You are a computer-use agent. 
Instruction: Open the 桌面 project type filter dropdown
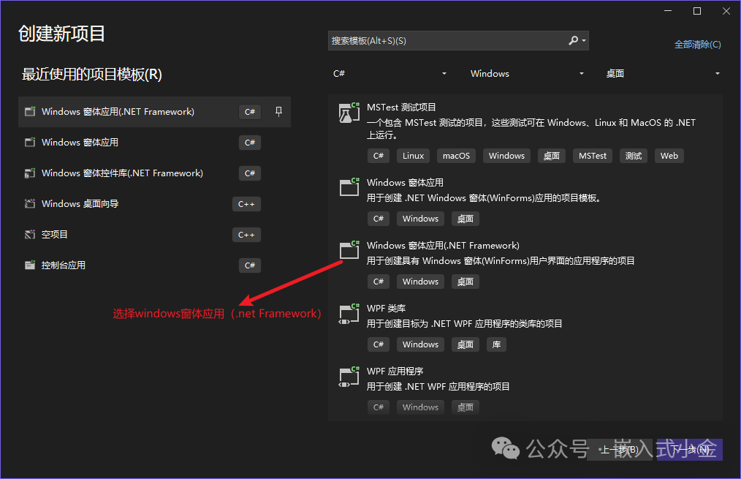pos(663,74)
